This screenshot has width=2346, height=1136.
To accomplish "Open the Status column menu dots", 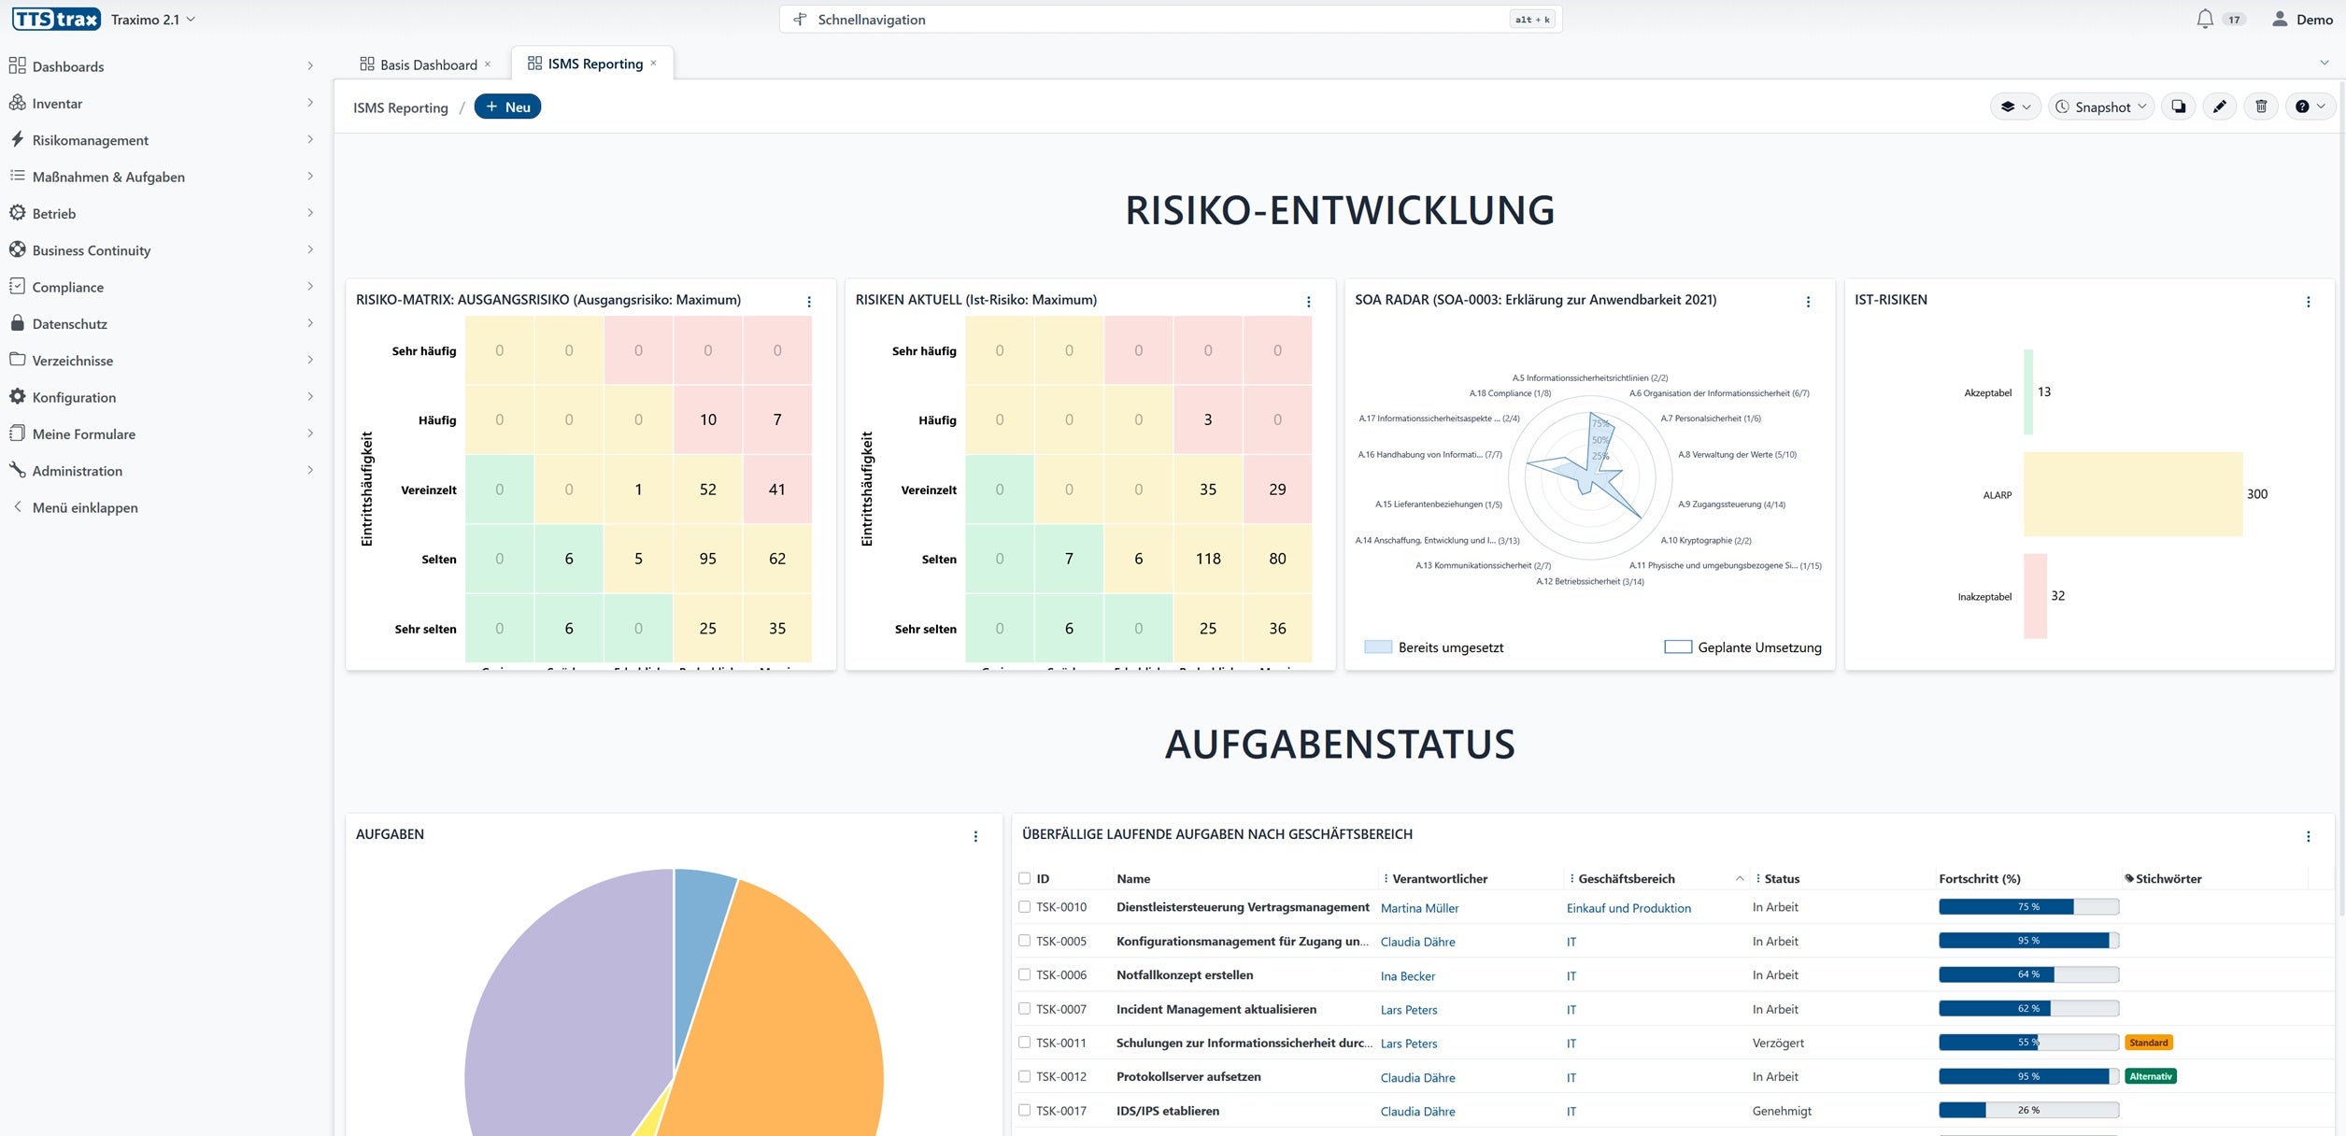I will pyautogui.click(x=1757, y=878).
